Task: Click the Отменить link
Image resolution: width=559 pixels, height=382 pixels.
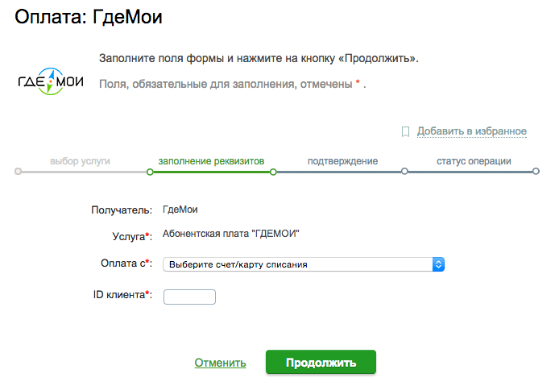Action: click(x=221, y=363)
